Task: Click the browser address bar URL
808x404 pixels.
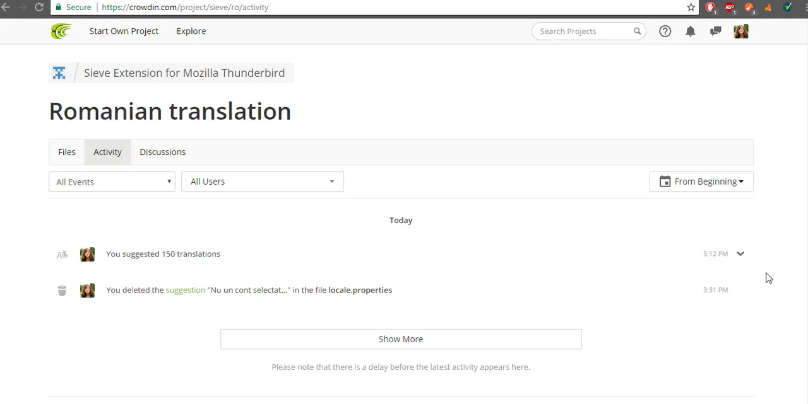Action: (185, 8)
